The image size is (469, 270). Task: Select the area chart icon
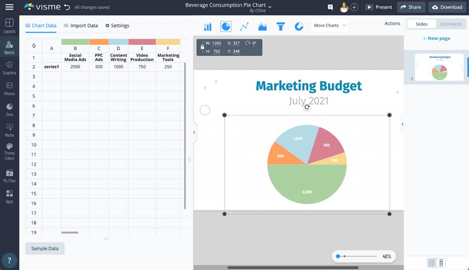[262, 26]
